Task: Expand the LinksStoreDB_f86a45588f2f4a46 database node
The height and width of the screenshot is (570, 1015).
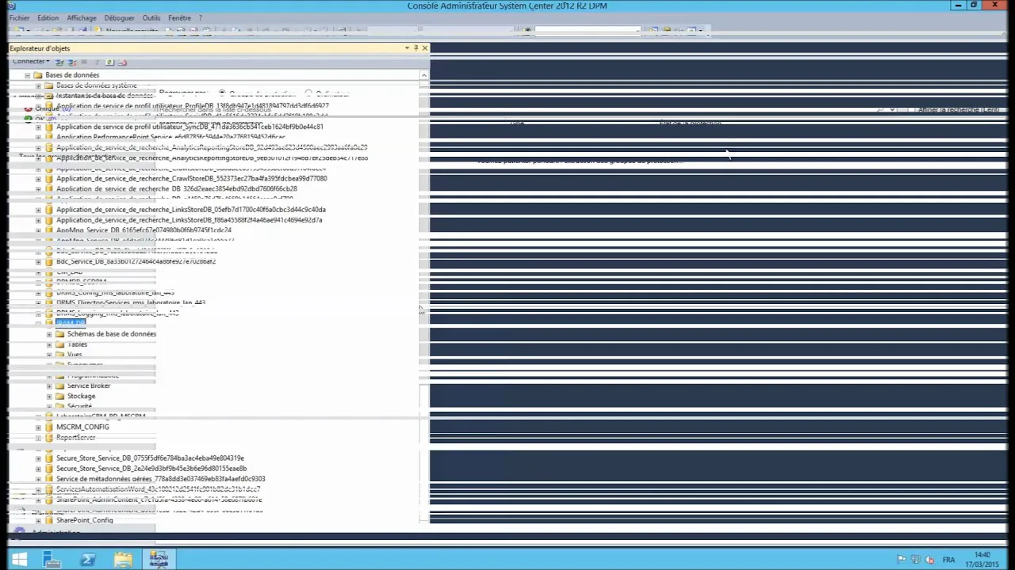Action: [38, 220]
